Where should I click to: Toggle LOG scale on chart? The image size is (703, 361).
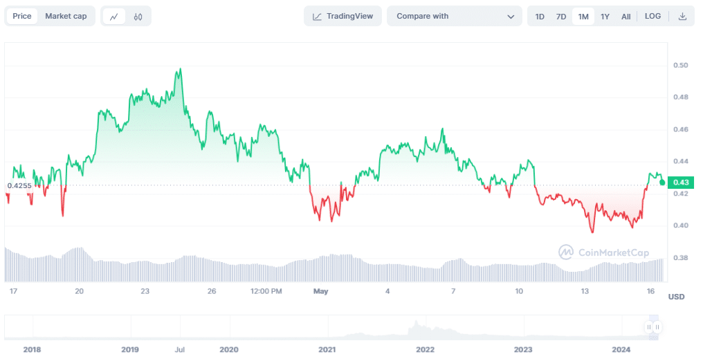point(652,16)
